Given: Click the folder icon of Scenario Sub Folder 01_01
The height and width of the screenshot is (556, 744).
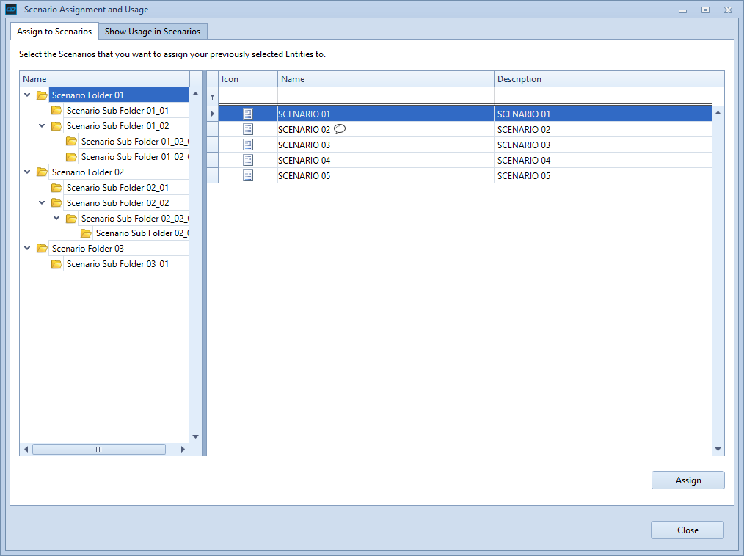Looking at the screenshot, I should tap(56, 110).
